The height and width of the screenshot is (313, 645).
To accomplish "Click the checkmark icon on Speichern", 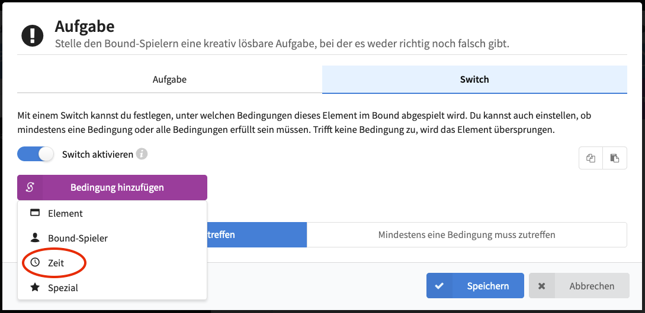I will click(x=439, y=286).
